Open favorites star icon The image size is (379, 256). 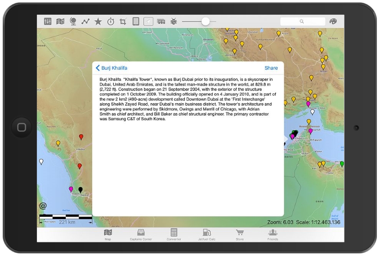[x=98, y=21]
